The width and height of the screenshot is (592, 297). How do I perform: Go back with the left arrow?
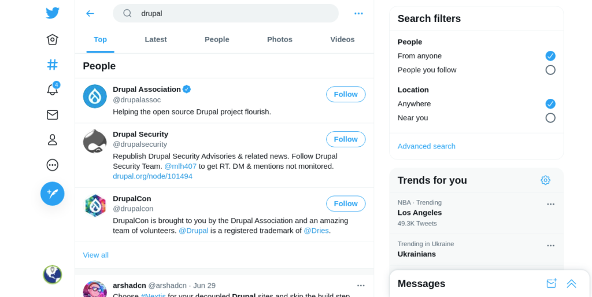tap(90, 14)
